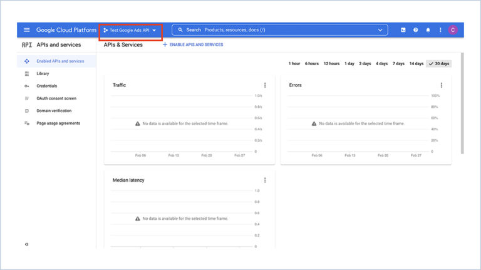The width and height of the screenshot is (481, 270).
Task: Focus the Search products, resources, docs field
Action: 280,30
